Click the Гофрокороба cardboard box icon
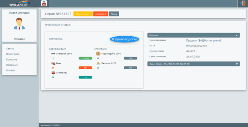The width and height of the screenshot is (248, 127). [98, 54]
